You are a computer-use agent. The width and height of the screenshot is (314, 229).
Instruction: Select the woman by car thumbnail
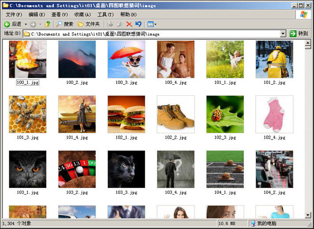pos(77,114)
